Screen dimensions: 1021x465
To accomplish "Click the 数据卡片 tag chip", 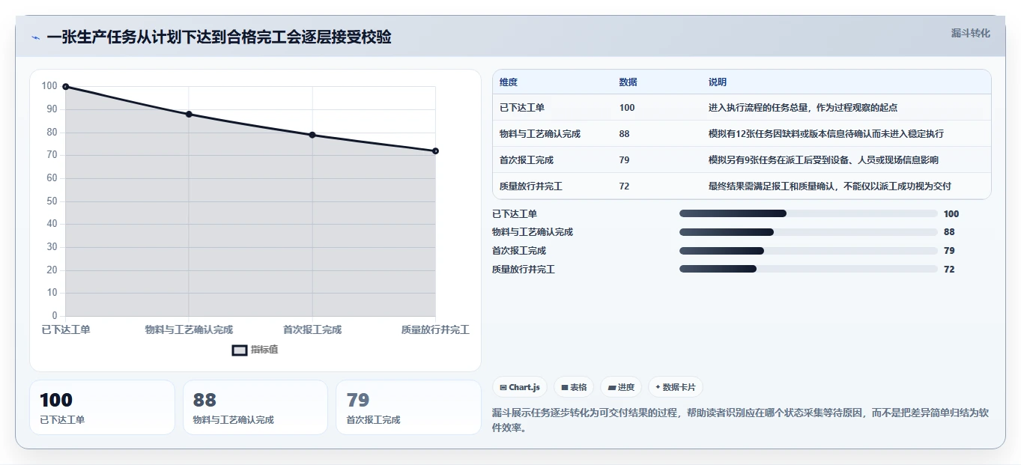I will (x=676, y=387).
